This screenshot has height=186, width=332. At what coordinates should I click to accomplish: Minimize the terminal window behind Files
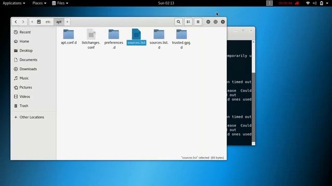tap(236, 30)
